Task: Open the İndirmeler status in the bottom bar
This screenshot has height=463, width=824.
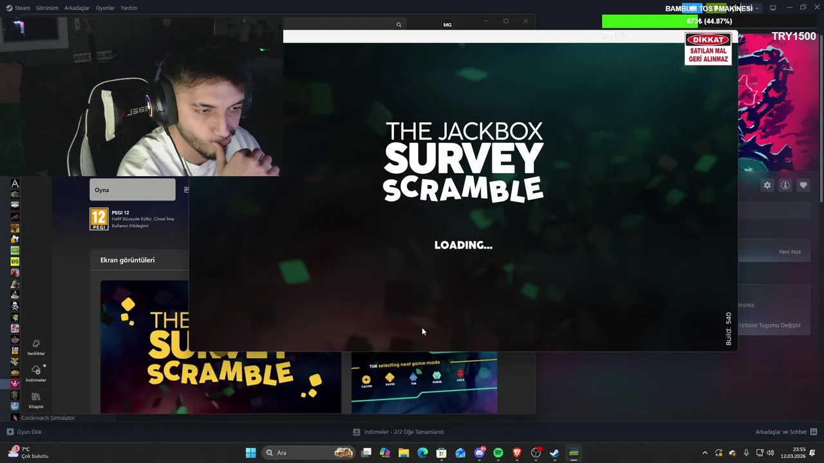Action: pos(398,432)
